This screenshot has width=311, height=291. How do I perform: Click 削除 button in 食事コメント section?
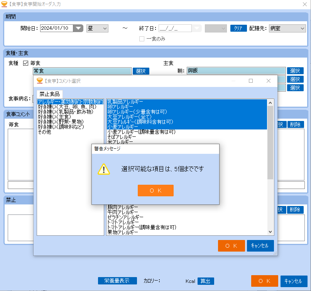(295, 124)
